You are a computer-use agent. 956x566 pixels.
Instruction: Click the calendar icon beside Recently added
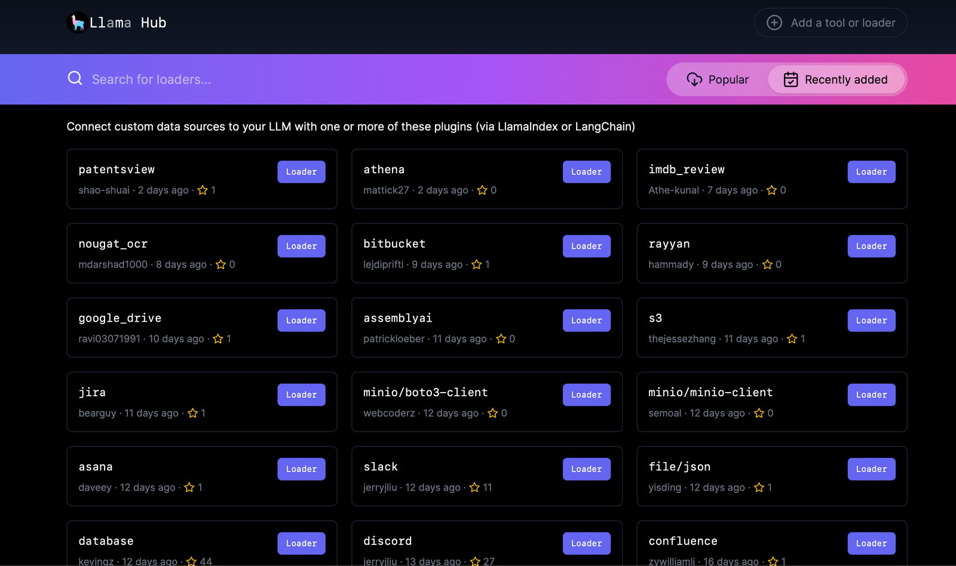(790, 79)
